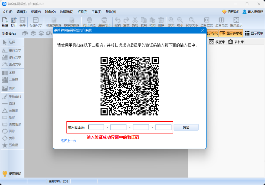Screen dimensions: 265x185
Task: Toggle 显示网格 grid display
Action: click(x=254, y=33)
